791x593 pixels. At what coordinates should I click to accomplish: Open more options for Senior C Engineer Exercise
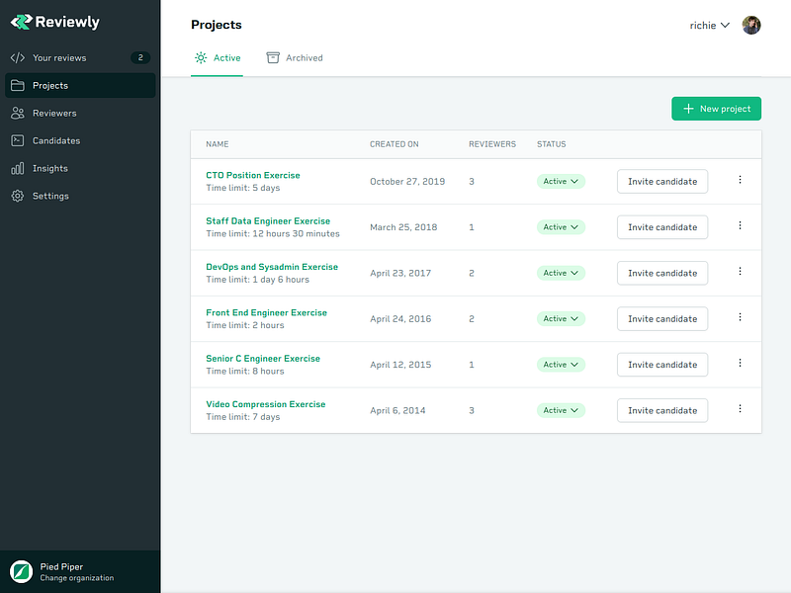click(740, 363)
